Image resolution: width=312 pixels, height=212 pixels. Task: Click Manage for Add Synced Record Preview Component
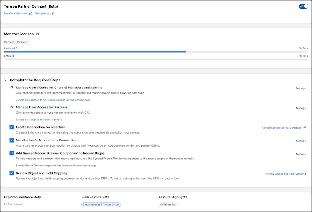301,154
